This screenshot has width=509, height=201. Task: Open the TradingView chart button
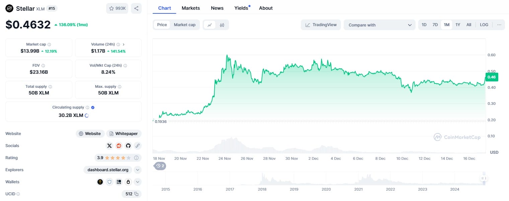click(321, 25)
